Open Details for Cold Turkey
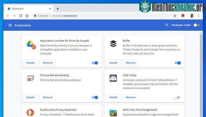206x117 pixels. click(113, 97)
